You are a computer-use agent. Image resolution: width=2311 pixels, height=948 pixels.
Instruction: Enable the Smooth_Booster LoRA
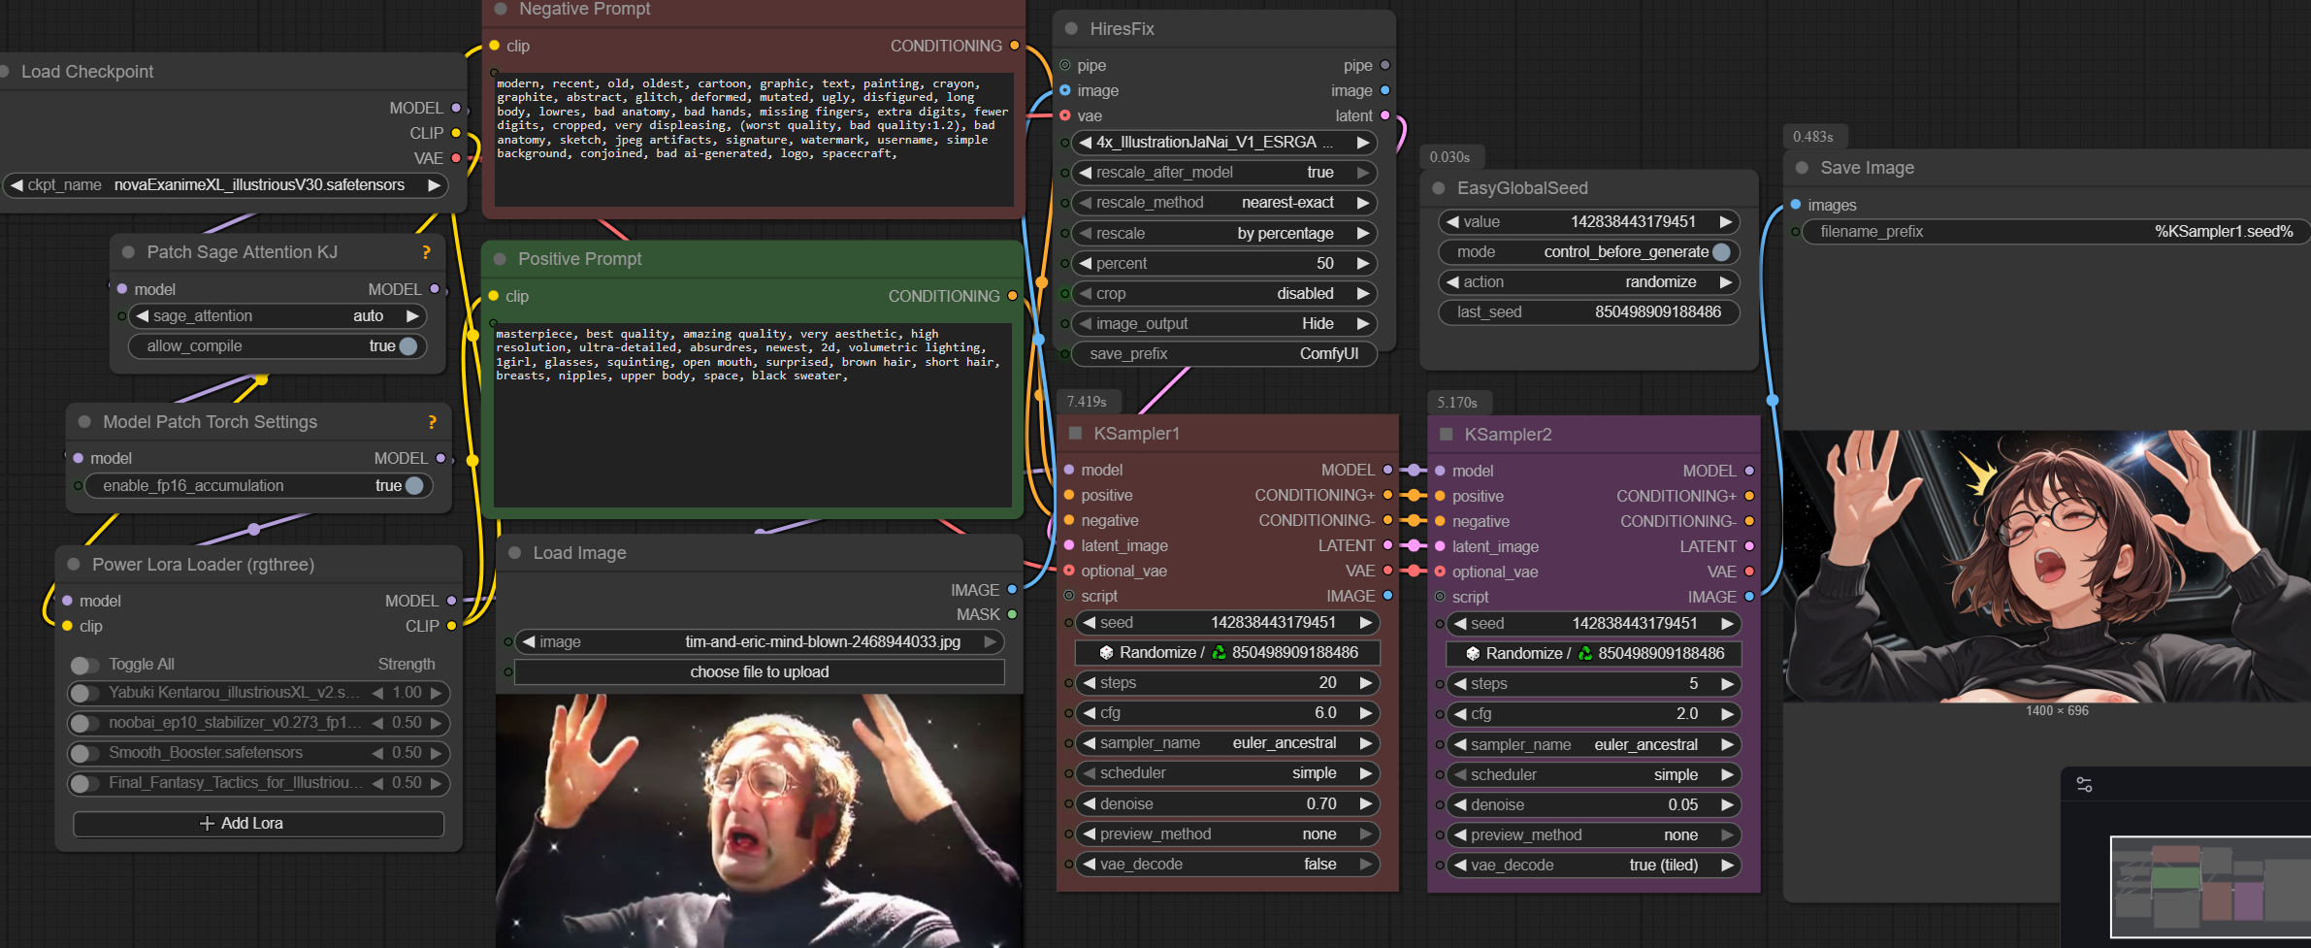[x=84, y=753]
